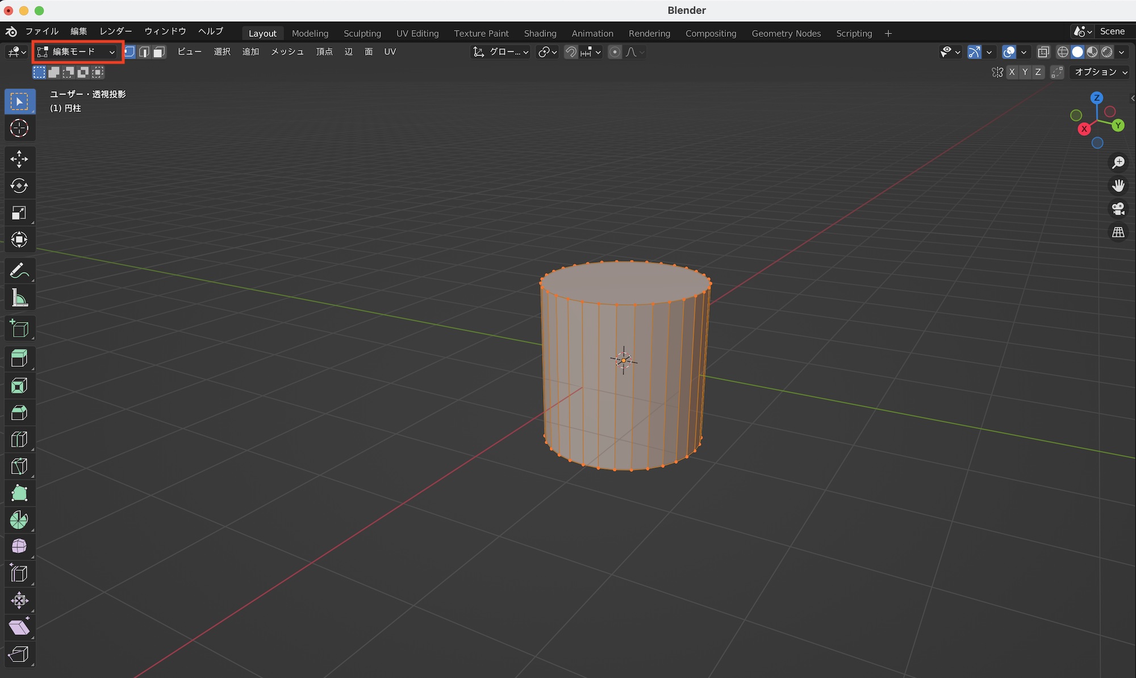Enable X axis mirror button
1136x678 pixels.
[1012, 72]
